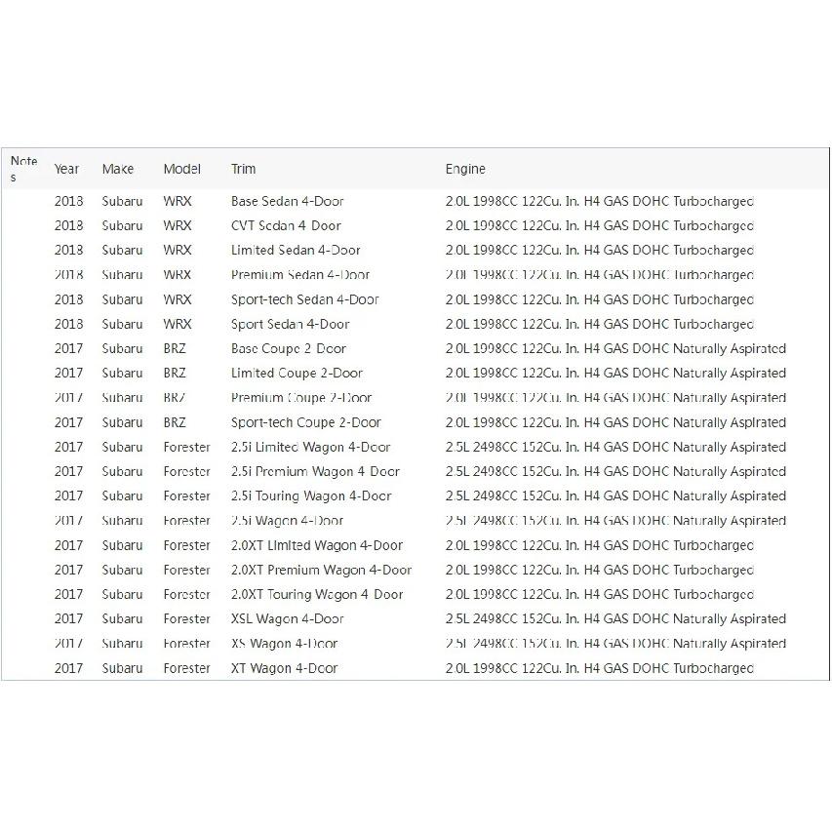The image size is (832, 832).
Task: Click Forester model in 2.5i Touring row
Action: click(x=186, y=496)
